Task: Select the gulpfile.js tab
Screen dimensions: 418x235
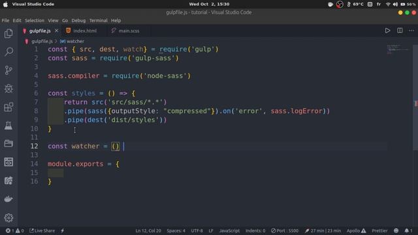Action: tap(40, 31)
